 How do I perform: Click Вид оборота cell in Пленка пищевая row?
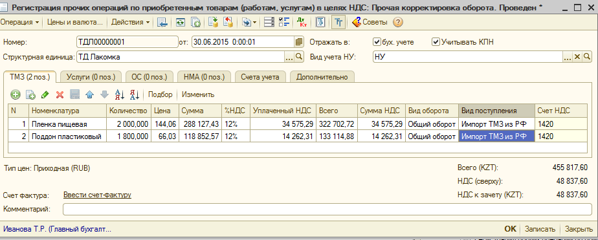tap(432, 124)
